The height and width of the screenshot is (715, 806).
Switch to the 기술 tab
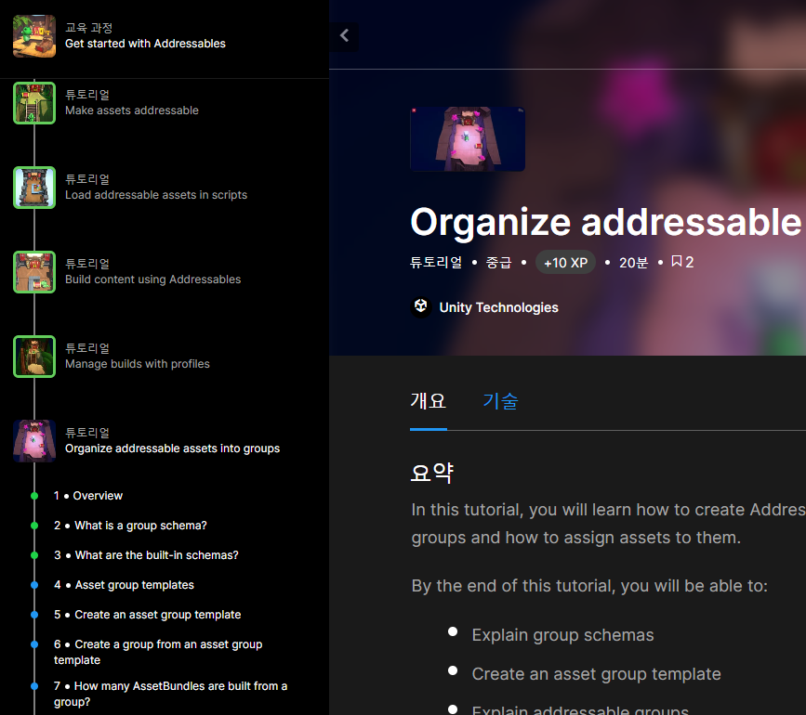(x=501, y=401)
